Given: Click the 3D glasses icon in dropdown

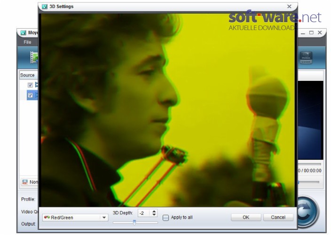Looking at the screenshot, I should (47, 217).
